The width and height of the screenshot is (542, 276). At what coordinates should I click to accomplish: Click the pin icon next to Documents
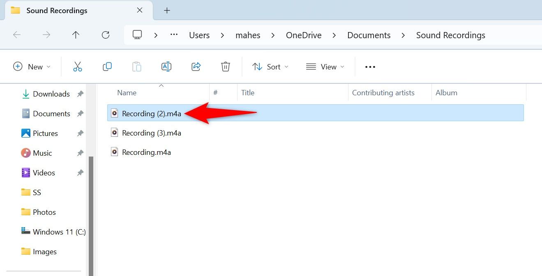point(80,114)
